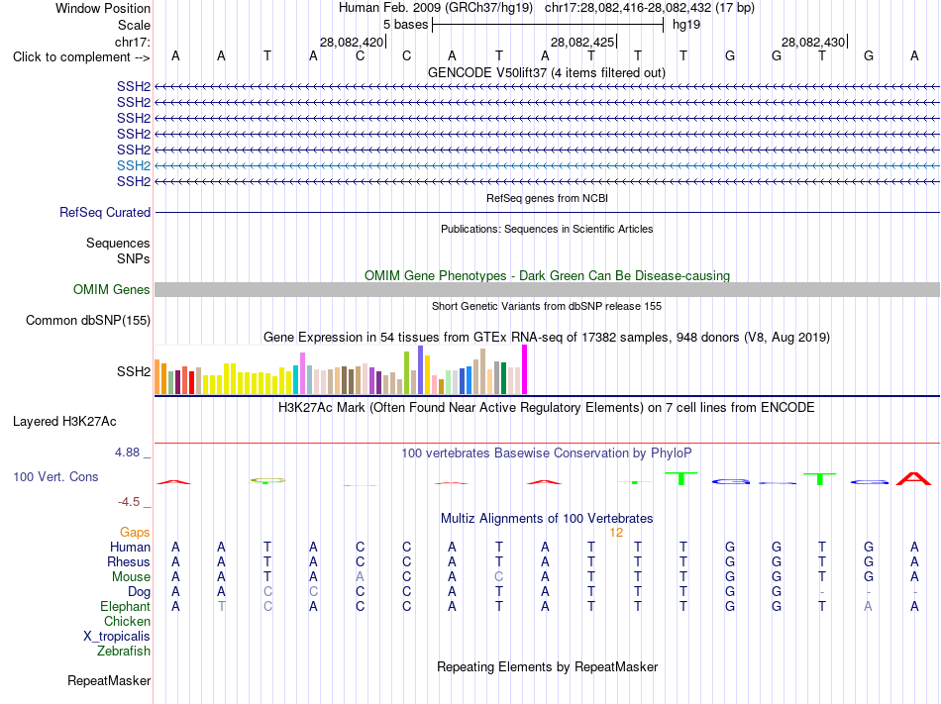Viewport: 941px width, 704px height.
Task: Click the tall purple GTEx expression bar
Action: tap(421, 369)
